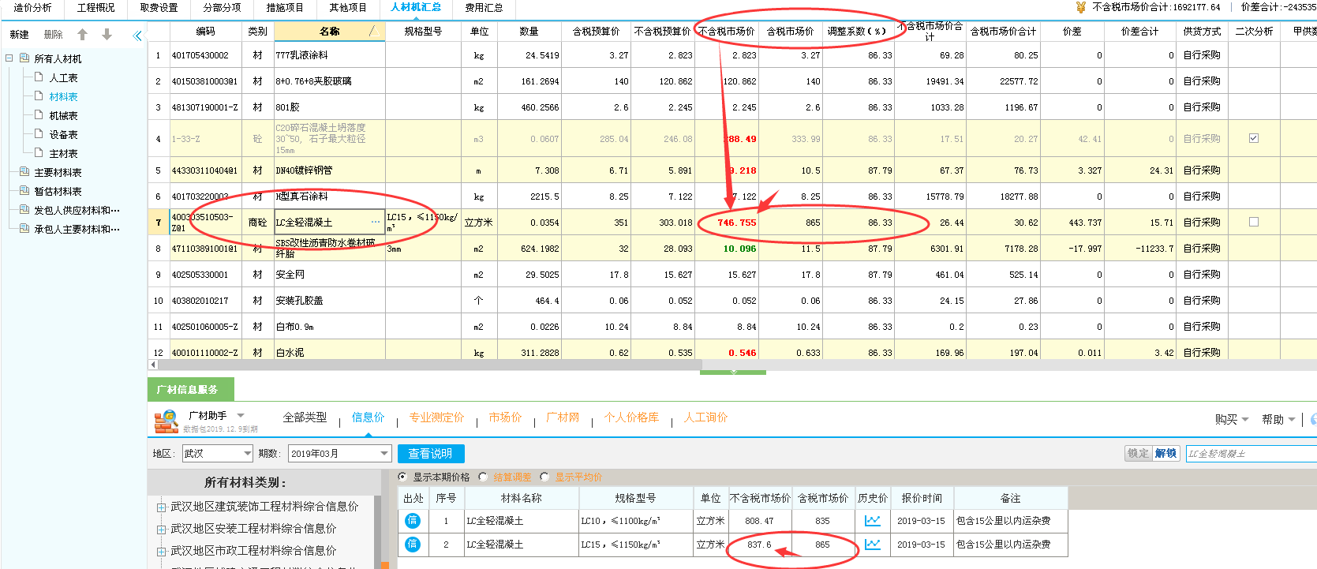
Task: Click the history price chart icon for the LC15 row
Action: click(872, 545)
